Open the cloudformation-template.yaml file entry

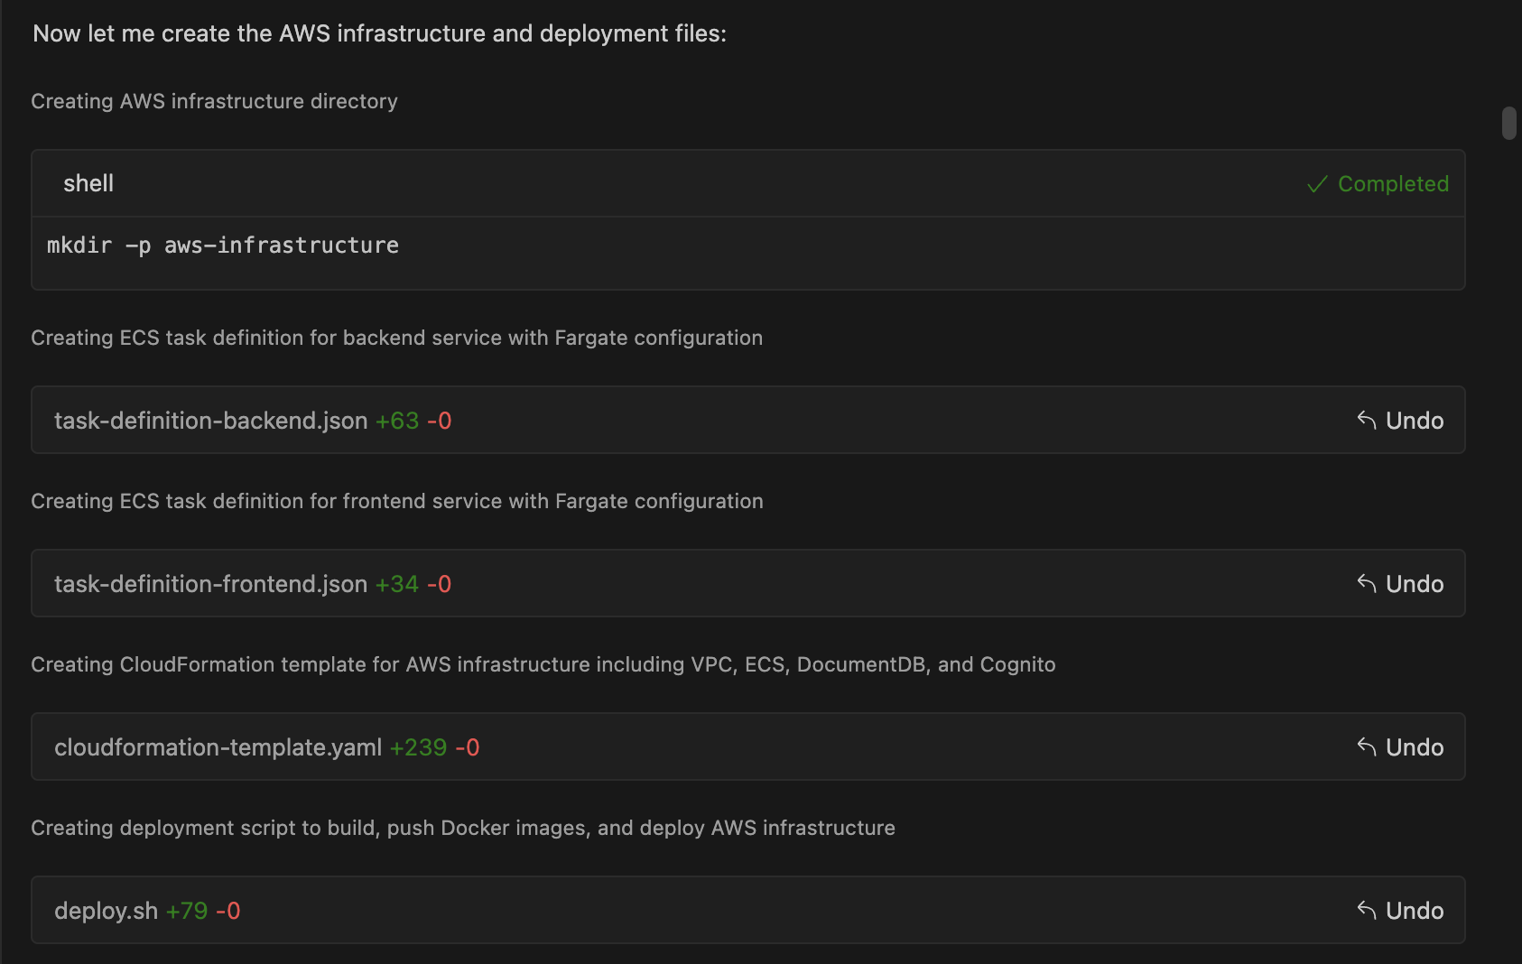coord(218,747)
